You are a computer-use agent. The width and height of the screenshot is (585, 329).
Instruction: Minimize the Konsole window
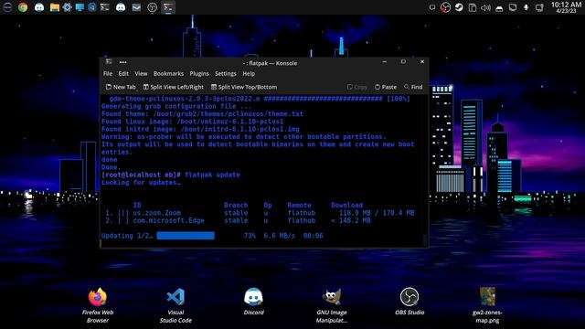coord(384,62)
